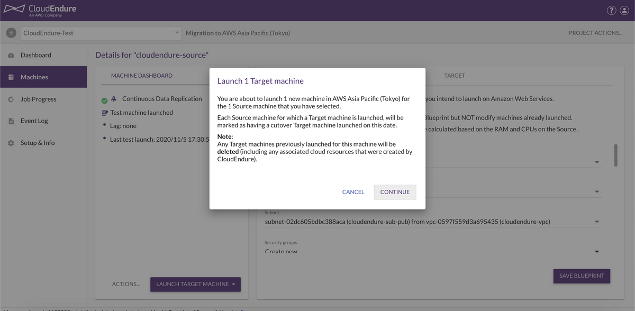Viewport: 635px width, 311px height.
Task: Expand the Security groups dropdown
Action: (433, 251)
